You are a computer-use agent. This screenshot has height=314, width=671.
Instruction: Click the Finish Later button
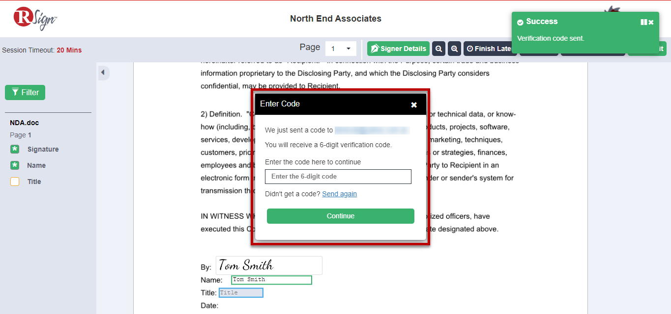pyautogui.click(x=489, y=49)
